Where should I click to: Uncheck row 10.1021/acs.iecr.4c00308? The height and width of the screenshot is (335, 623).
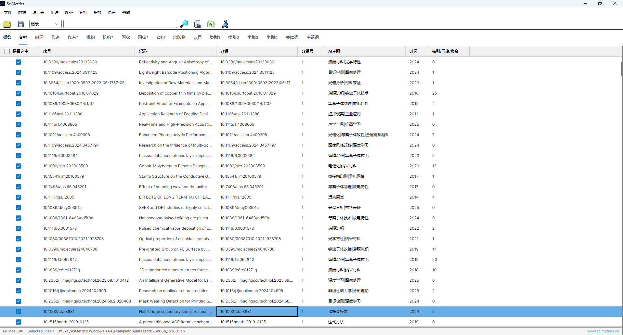pos(19,135)
